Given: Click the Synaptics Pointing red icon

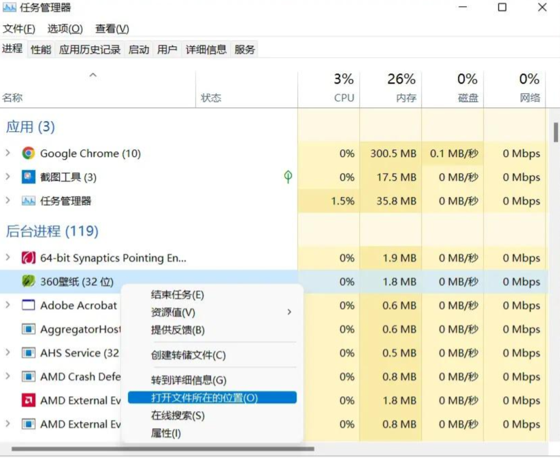Looking at the screenshot, I should point(28,258).
